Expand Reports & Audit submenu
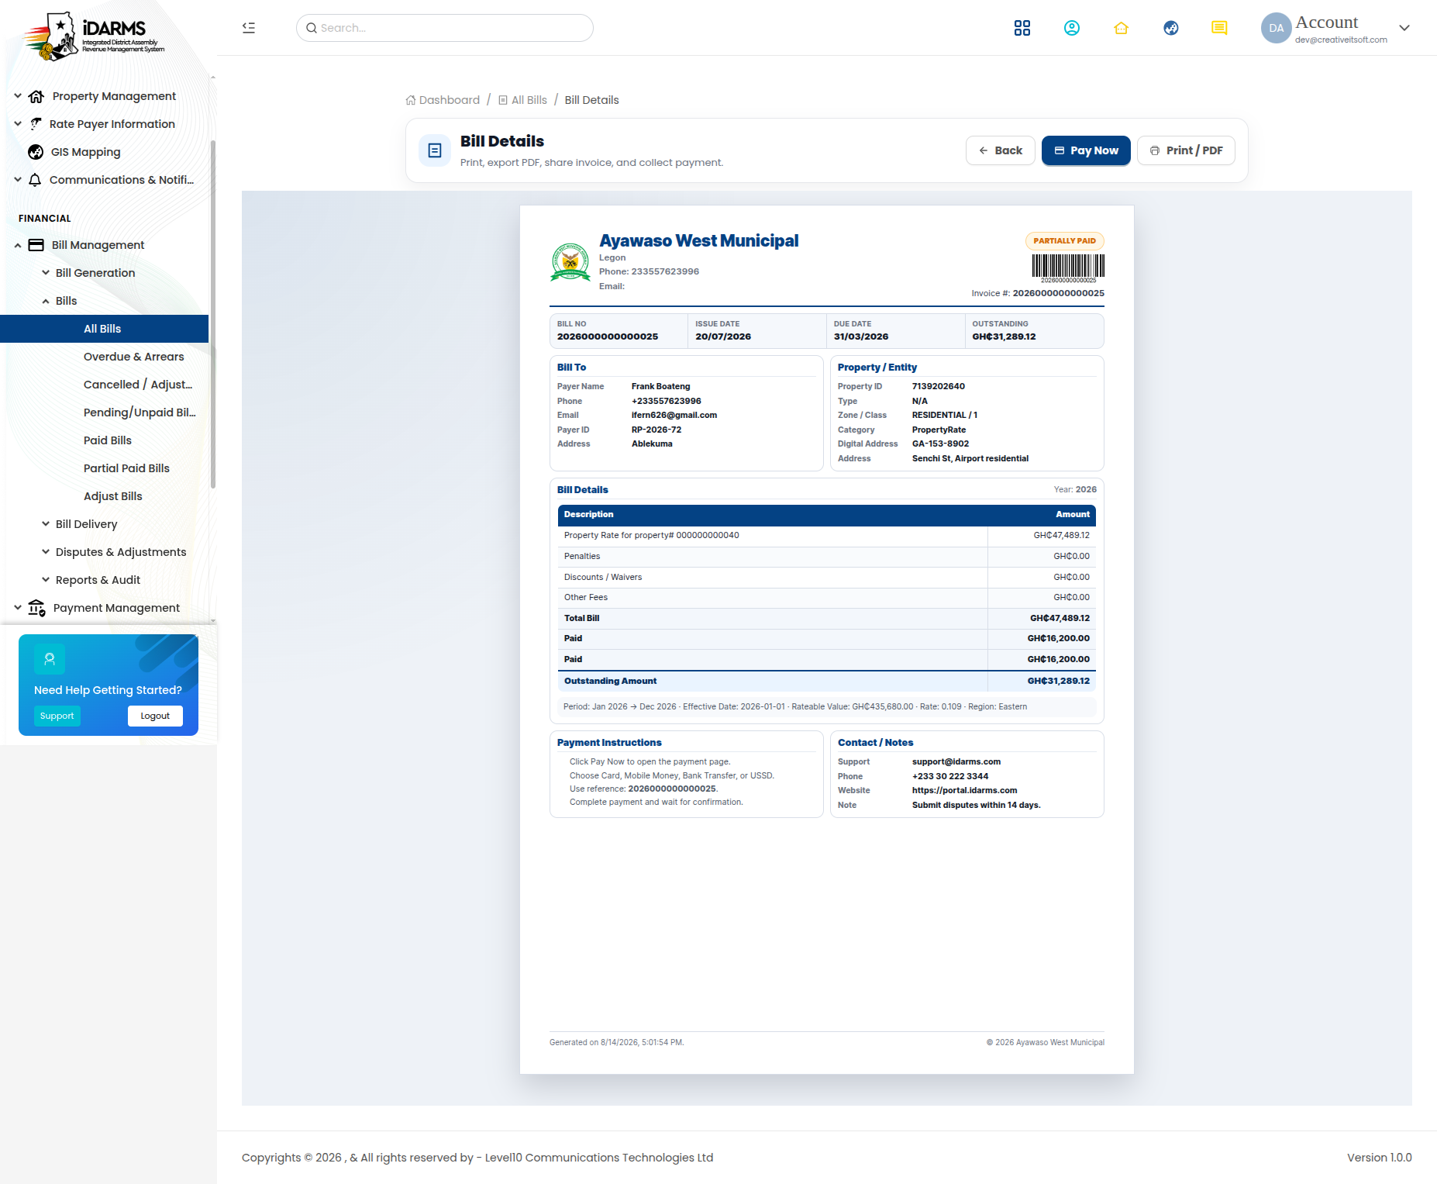1437x1184 pixels. coord(46,580)
